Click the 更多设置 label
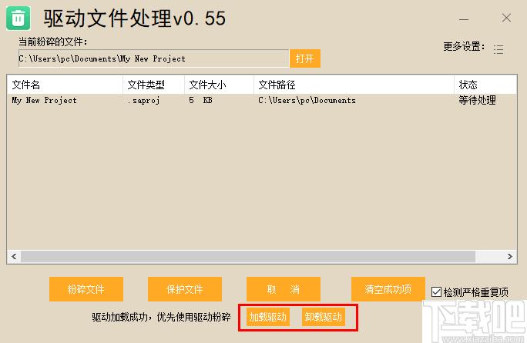 coord(464,46)
